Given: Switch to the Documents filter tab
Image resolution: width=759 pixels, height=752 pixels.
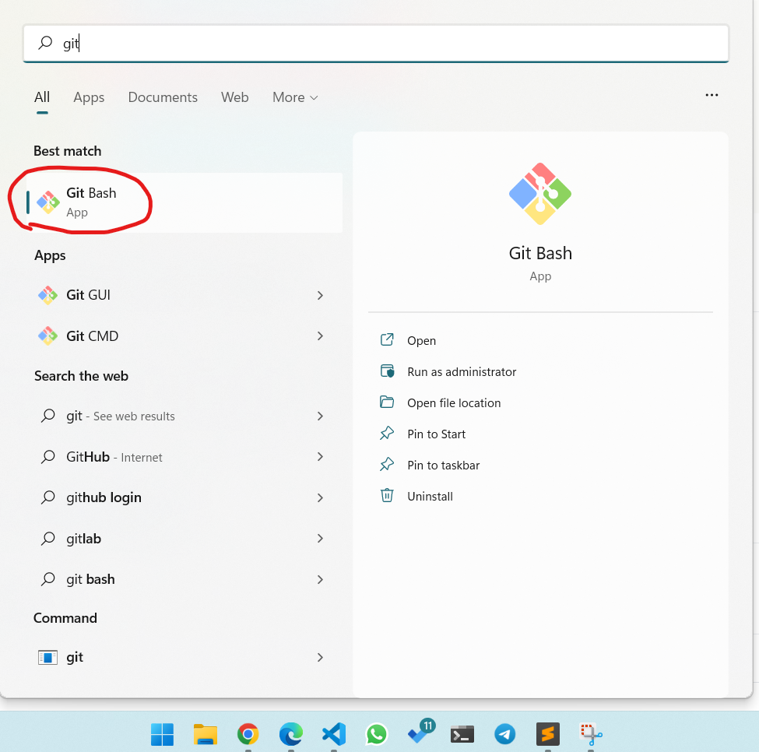Looking at the screenshot, I should point(163,97).
